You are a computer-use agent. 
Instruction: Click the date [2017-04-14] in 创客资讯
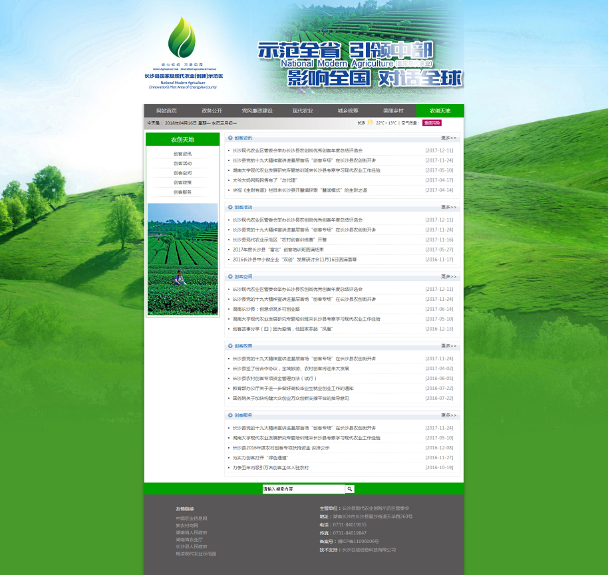pyautogui.click(x=439, y=190)
